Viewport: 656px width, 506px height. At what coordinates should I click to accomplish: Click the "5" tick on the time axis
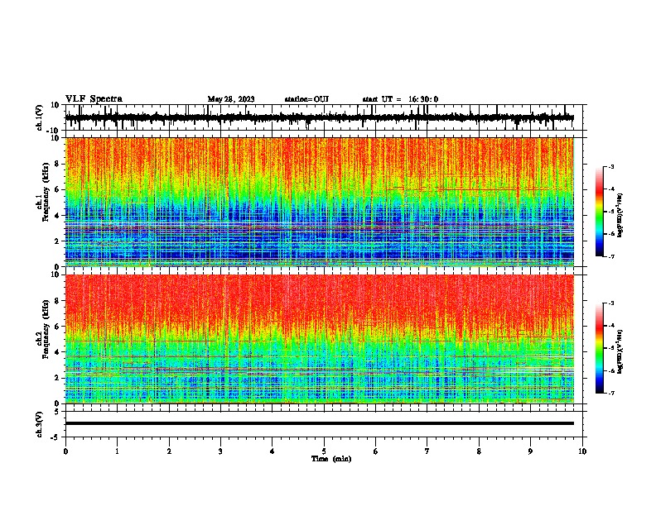[324, 451]
